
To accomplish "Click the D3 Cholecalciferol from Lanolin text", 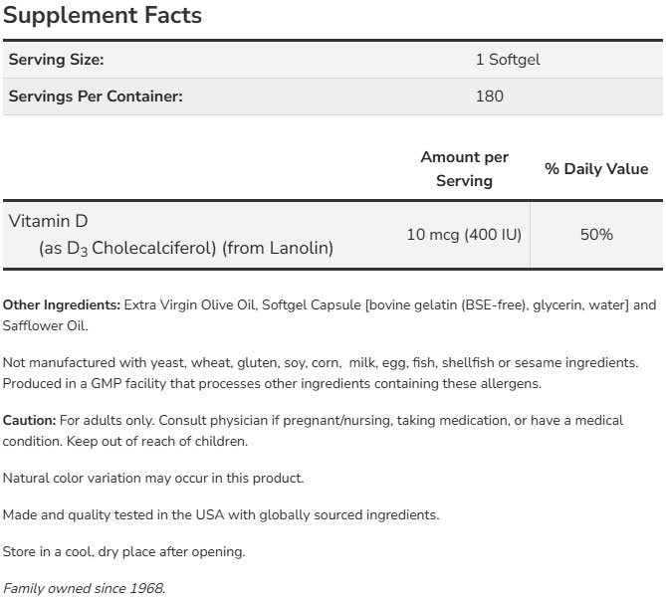I will (x=185, y=248).
